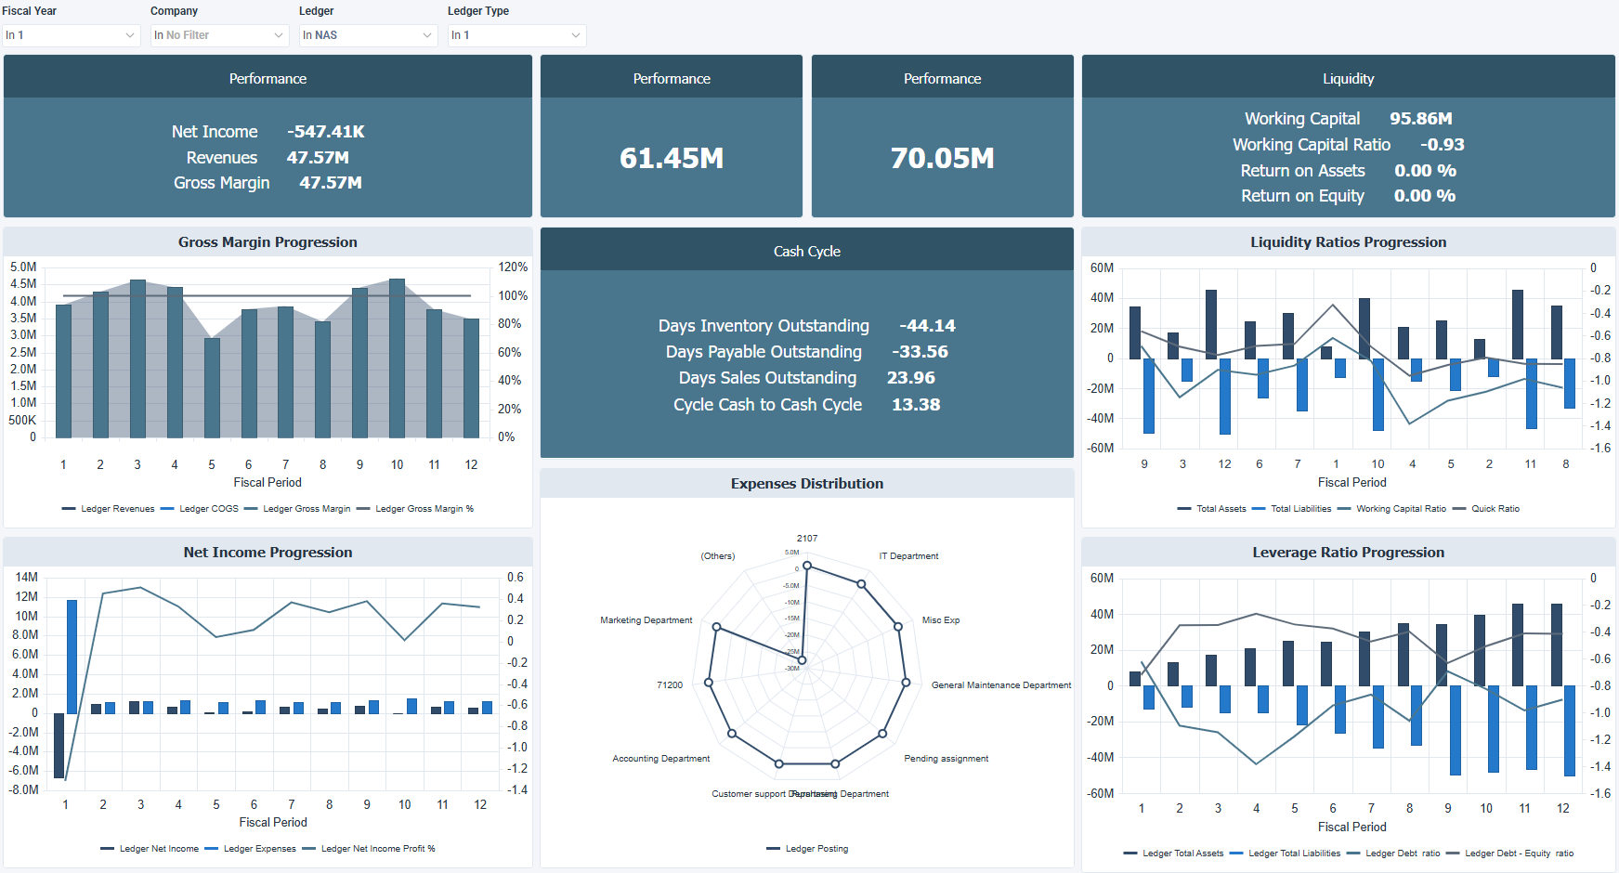Toggle Ledger Net Income Profit % legend

[x=369, y=849]
